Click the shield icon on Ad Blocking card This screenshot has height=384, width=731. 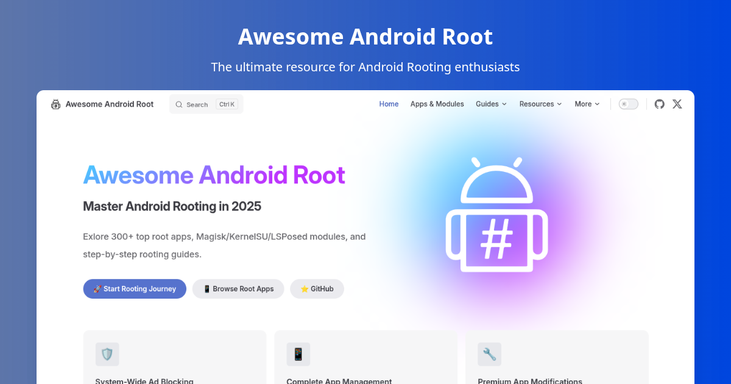click(107, 354)
